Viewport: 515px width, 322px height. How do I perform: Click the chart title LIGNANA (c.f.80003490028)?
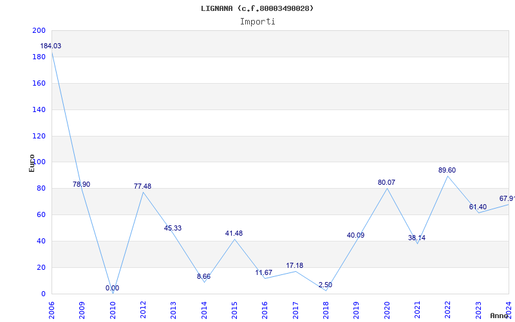pos(257,8)
